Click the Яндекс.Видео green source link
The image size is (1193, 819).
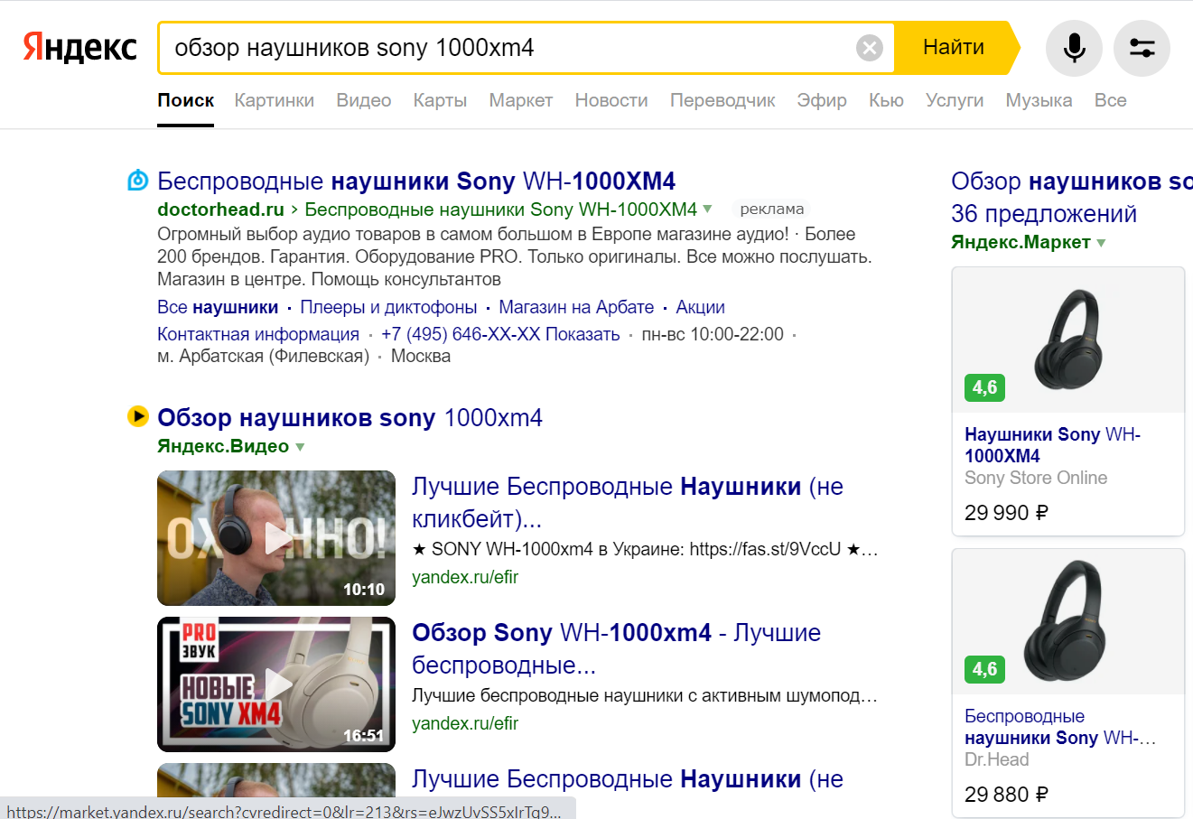(223, 446)
